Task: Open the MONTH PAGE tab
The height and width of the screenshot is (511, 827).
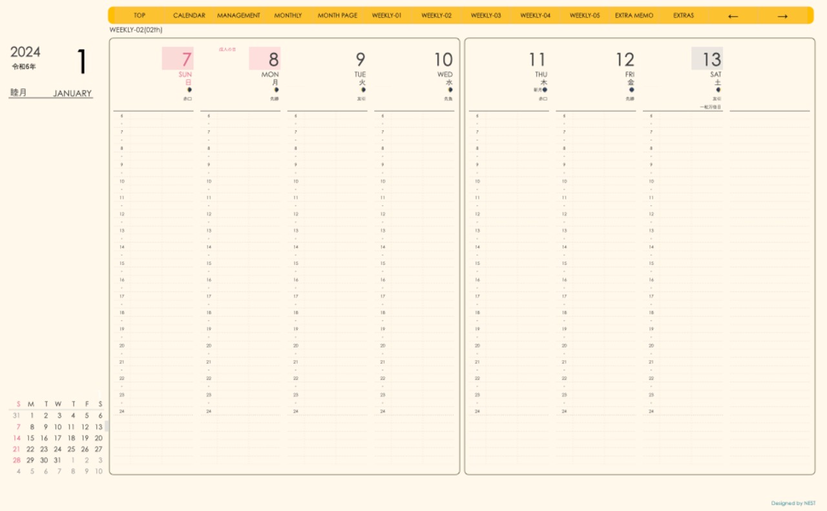Action: [337, 15]
